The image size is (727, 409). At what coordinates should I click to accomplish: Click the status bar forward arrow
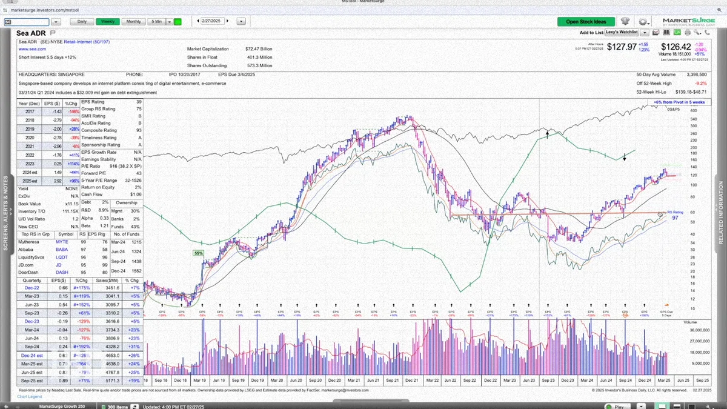pos(17,407)
